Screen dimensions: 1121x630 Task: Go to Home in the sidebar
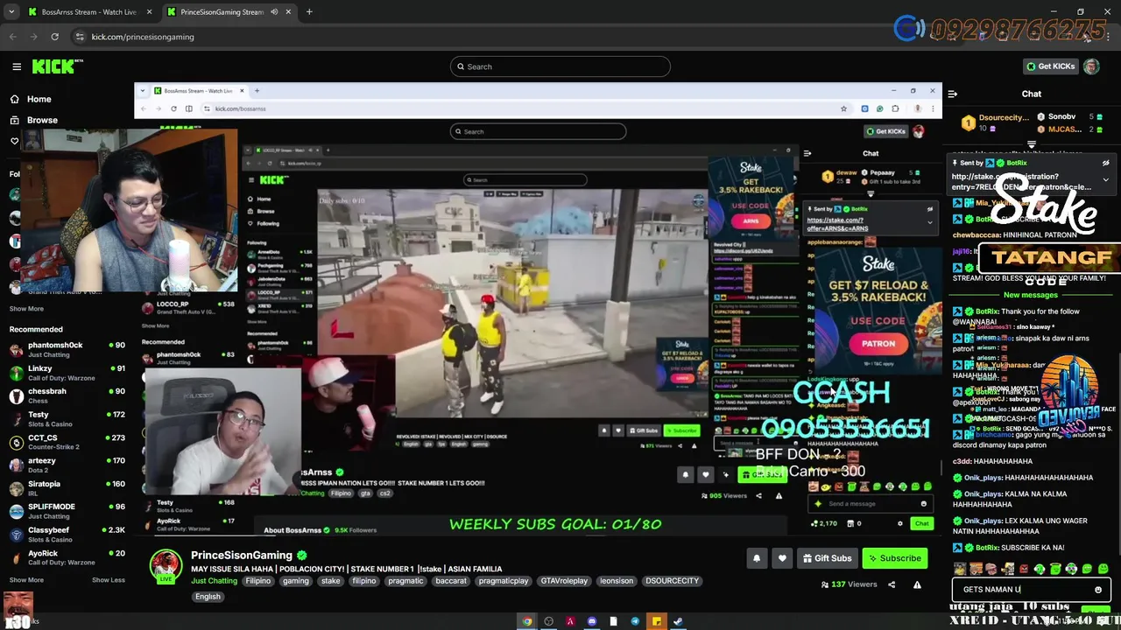tap(39, 99)
